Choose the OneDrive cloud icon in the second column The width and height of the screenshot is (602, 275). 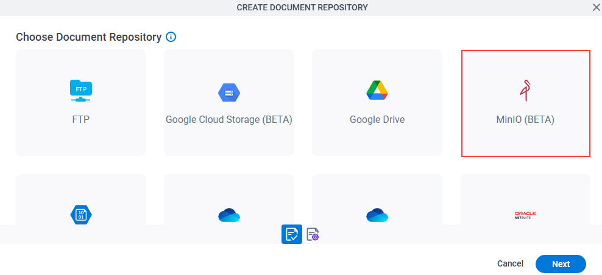tap(229, 215)
